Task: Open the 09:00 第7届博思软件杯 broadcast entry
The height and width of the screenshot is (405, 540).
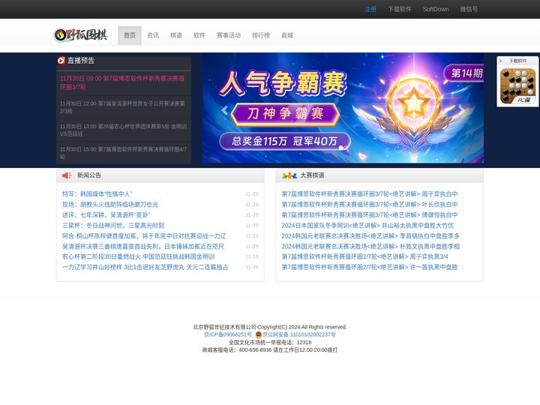Action: [124, 82]
